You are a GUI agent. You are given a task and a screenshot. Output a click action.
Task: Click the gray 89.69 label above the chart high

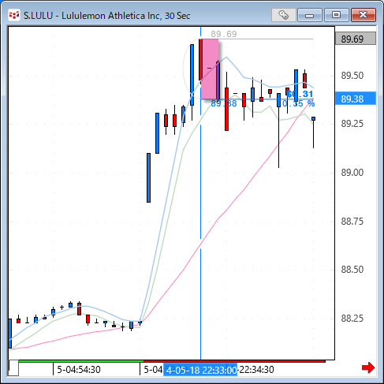pyautogui.click(x=224, y=34)
